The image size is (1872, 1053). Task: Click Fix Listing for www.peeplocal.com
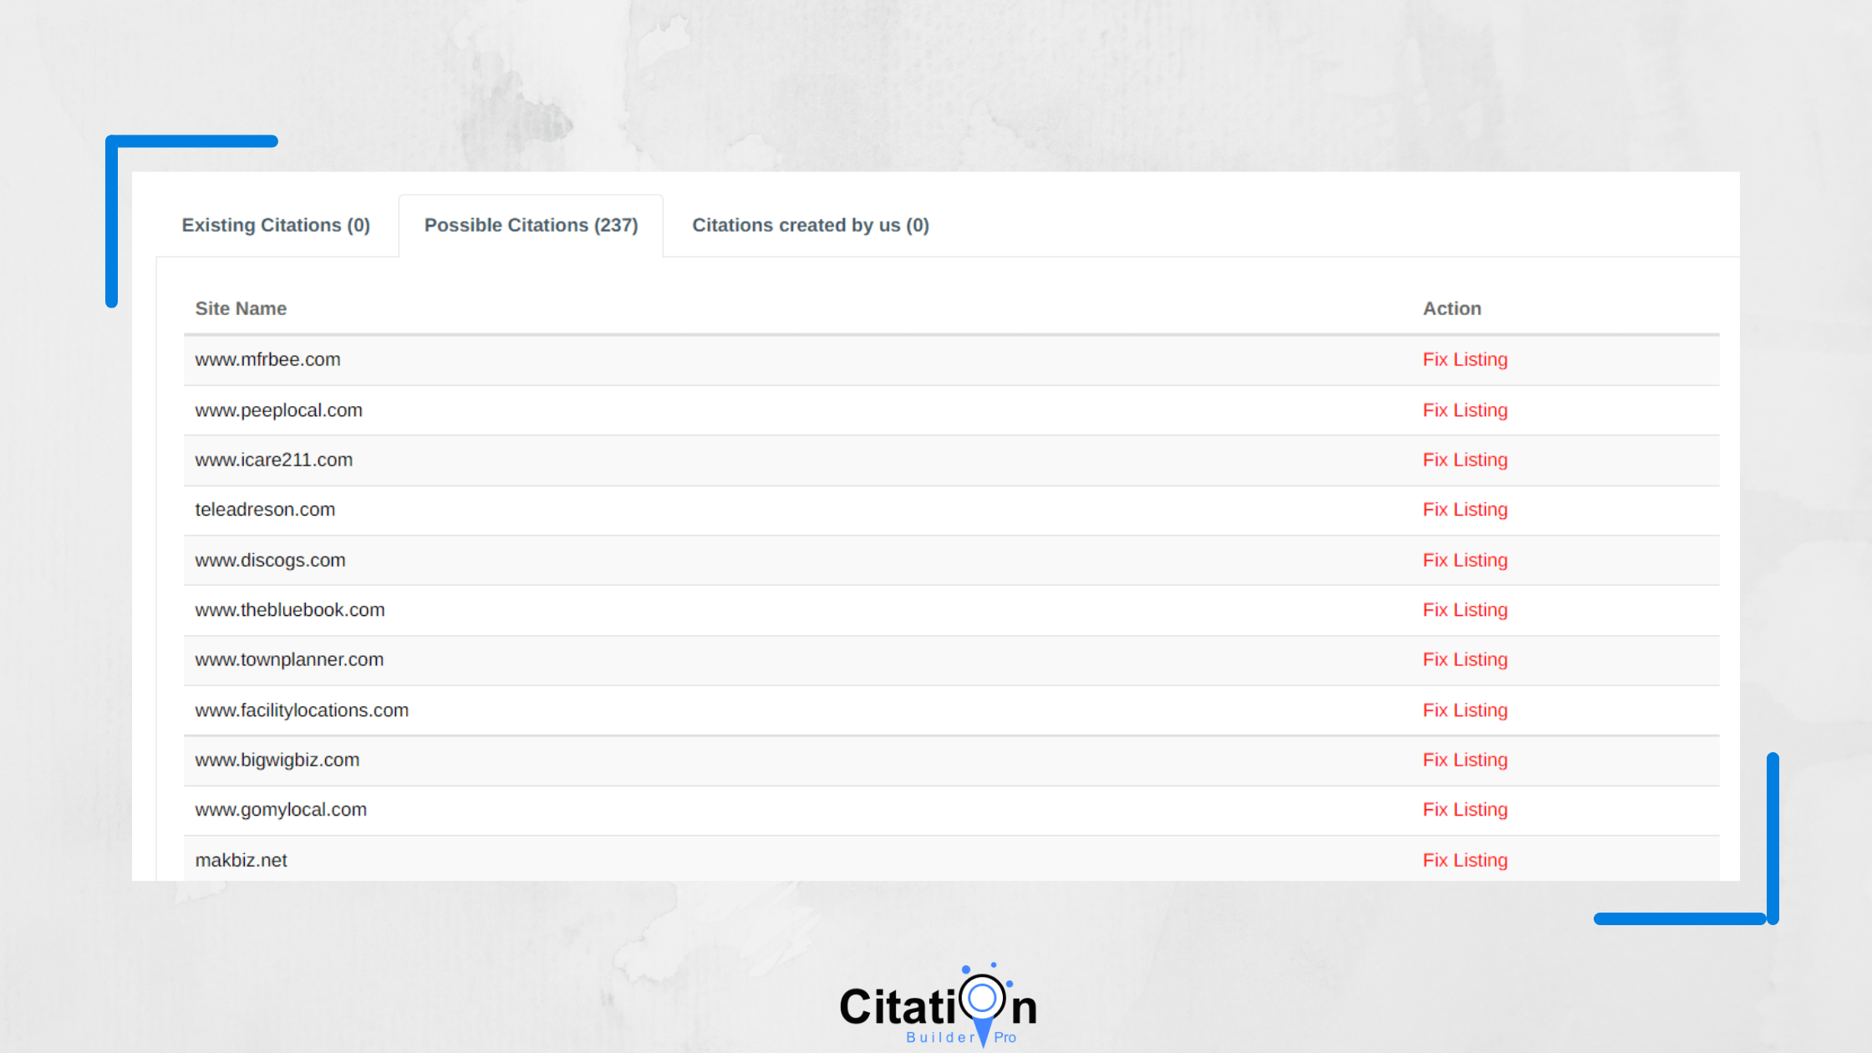tap(1464, 410)
